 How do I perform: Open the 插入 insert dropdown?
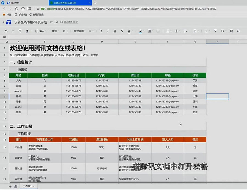tap(41, 31)
